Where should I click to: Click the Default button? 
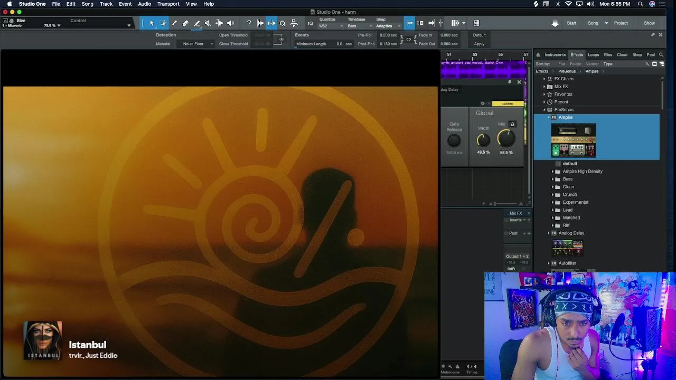(x=479, y=35)
